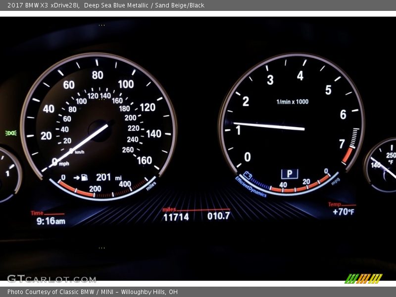The image size is (396, 297).
Task: Click the "2017 BMW X3 xDrive28i" title text
Action: click(42, 5)
